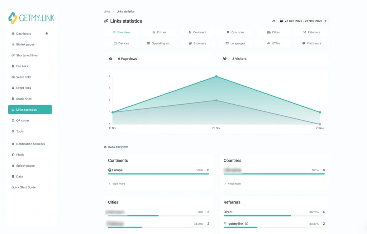The image size is (367, 234).
Task: Switch to the Overview tab
Action: click(x=121, y=32)
